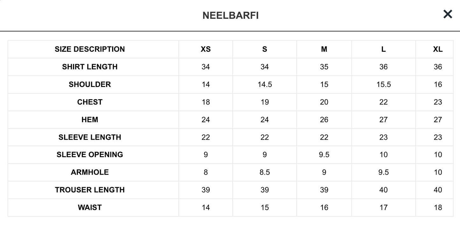460x234 pixels.
Task: Close the NEELBARFI size chart popup
Action: point(448,14)
